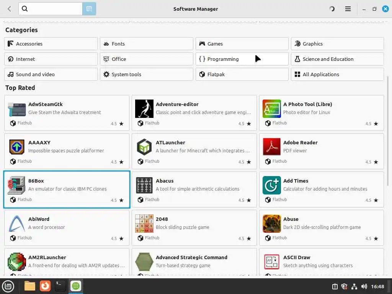Open the All Applications category

tap(337, 74)
